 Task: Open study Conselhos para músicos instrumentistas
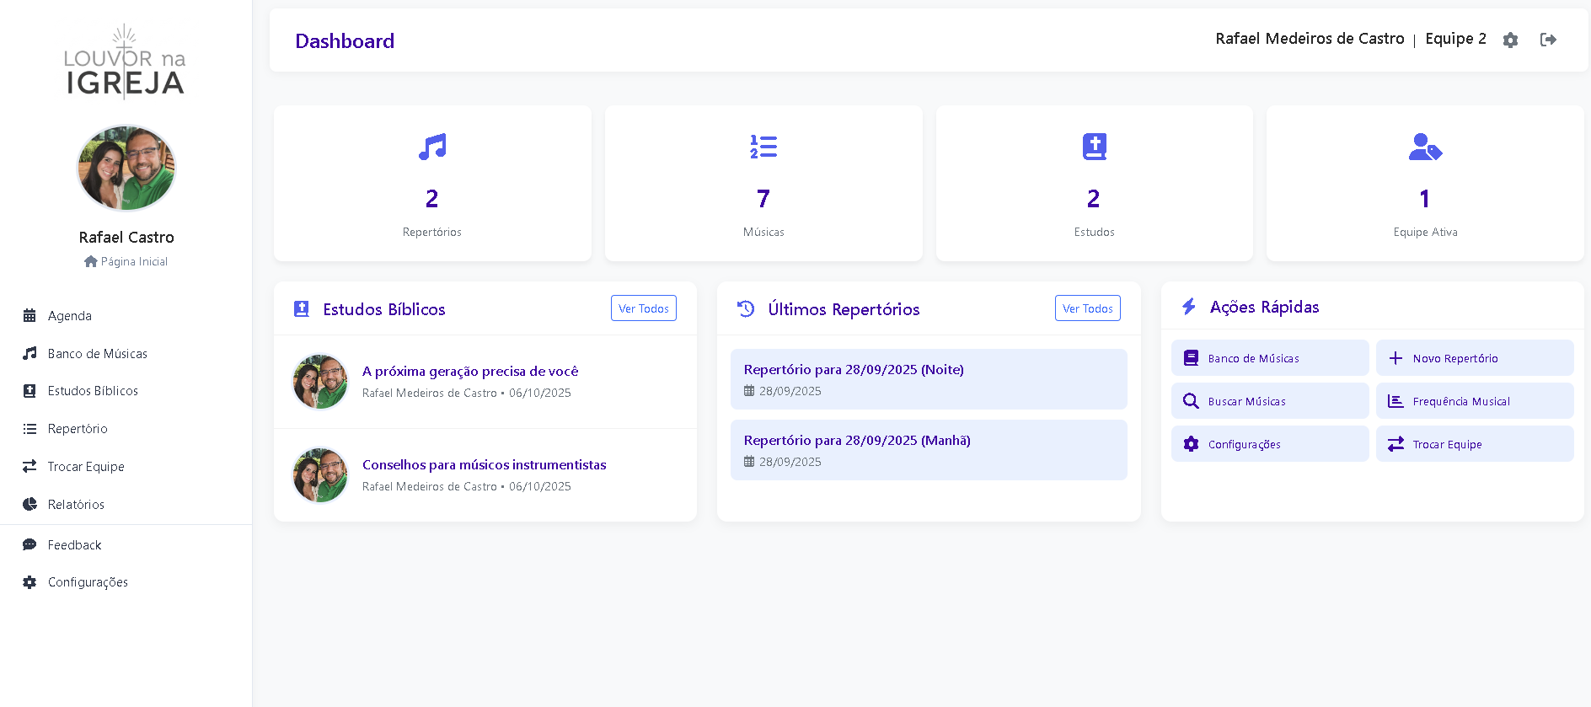485,465
